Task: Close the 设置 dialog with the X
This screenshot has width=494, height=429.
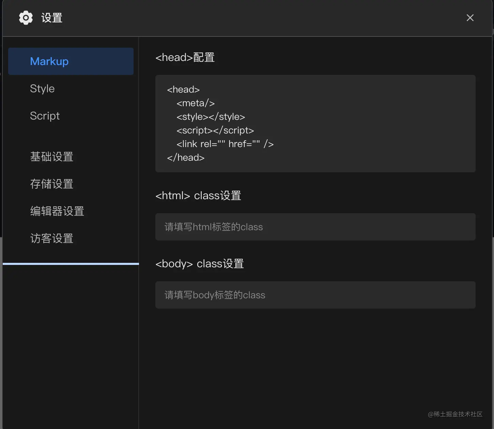Action: click(x=470, y=18)
